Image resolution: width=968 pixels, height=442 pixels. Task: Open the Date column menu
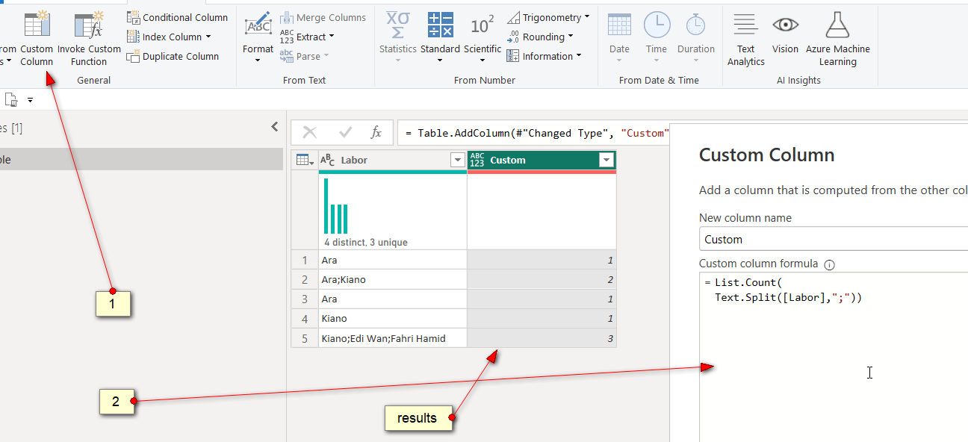[619, 37]
